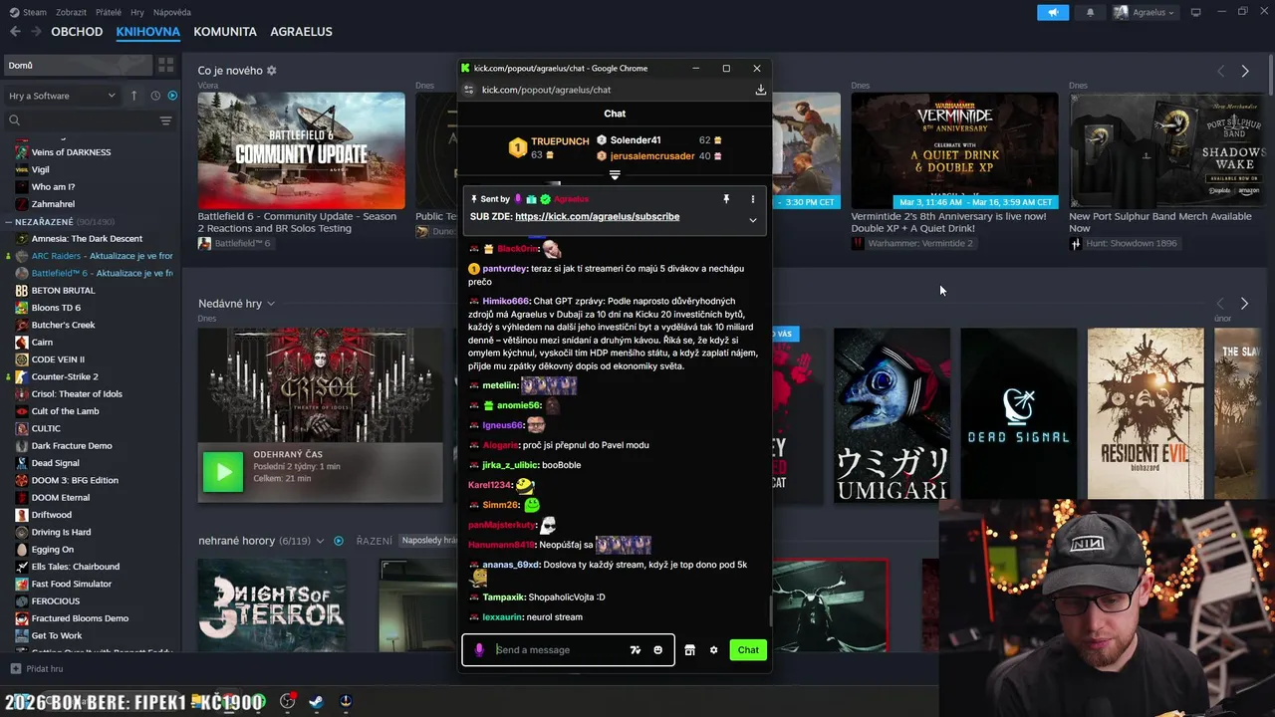Screen dimensions: 1275x717
Task: Open the AGRAELUS profile tab
Action: tap(301, 32)
